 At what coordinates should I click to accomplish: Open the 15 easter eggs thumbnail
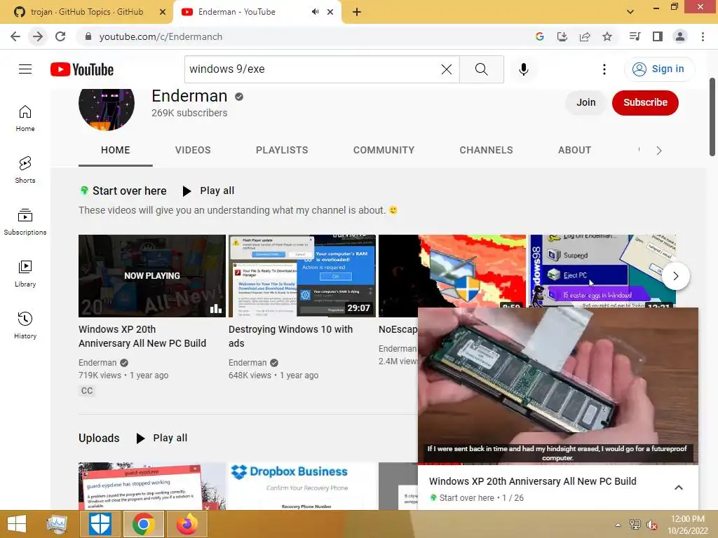click(x=602, y=271)
